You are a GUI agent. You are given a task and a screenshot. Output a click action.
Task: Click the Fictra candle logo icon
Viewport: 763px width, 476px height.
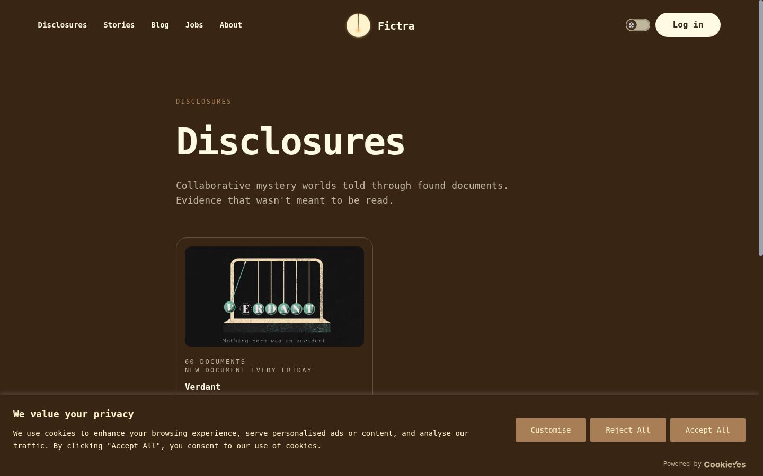click(358, 25)
